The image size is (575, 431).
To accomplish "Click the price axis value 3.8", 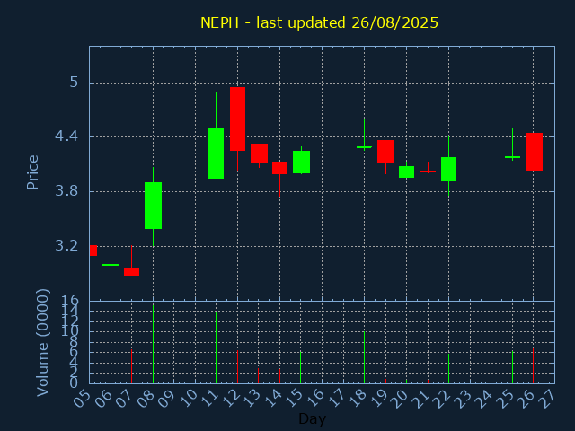I will coord(66,191).
